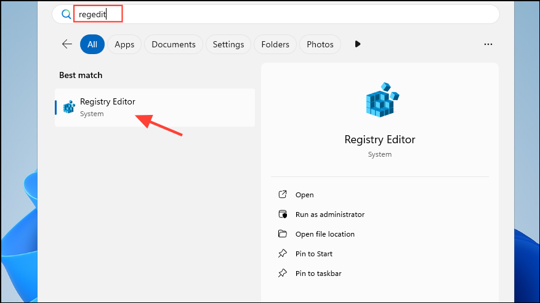Show more filters with play arrow
The width and height of the screenshot is (540, 303).
click(358, 44)
